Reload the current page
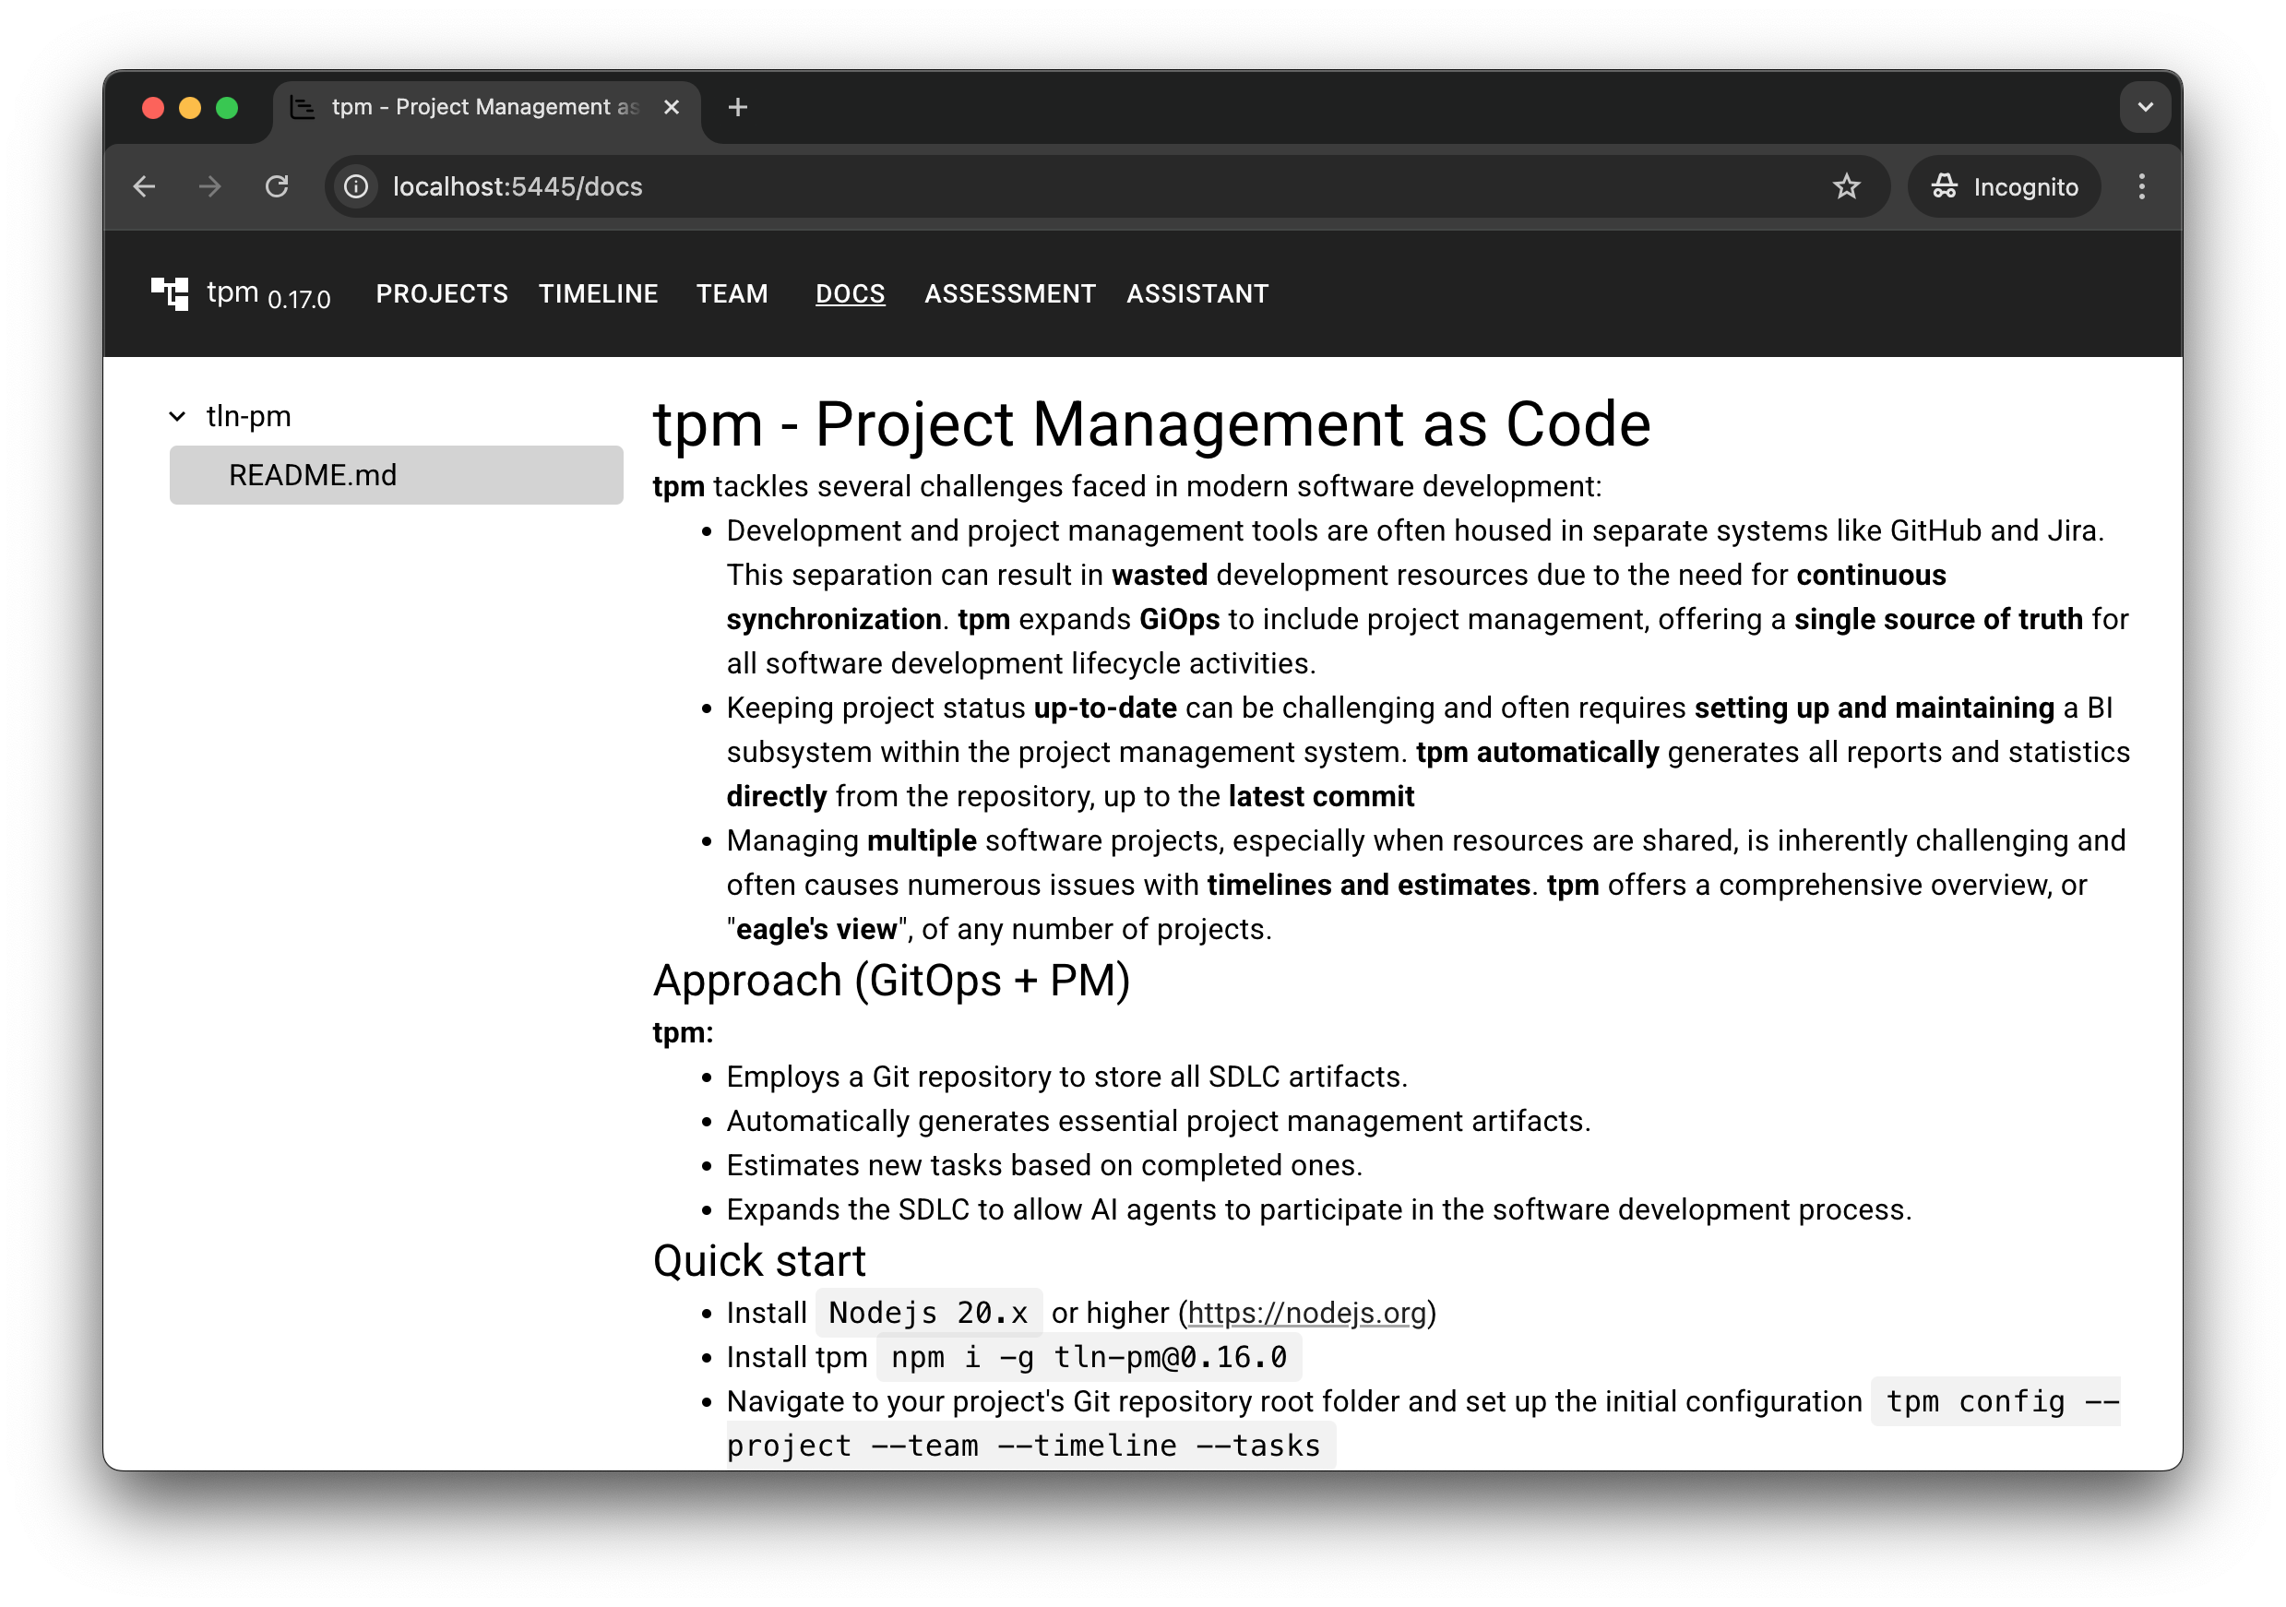The height and width of the screenshot is (1607, 2286). coord(277,186)
